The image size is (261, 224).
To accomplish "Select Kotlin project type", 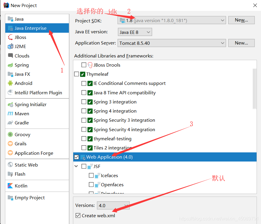I will coord(37,186).
